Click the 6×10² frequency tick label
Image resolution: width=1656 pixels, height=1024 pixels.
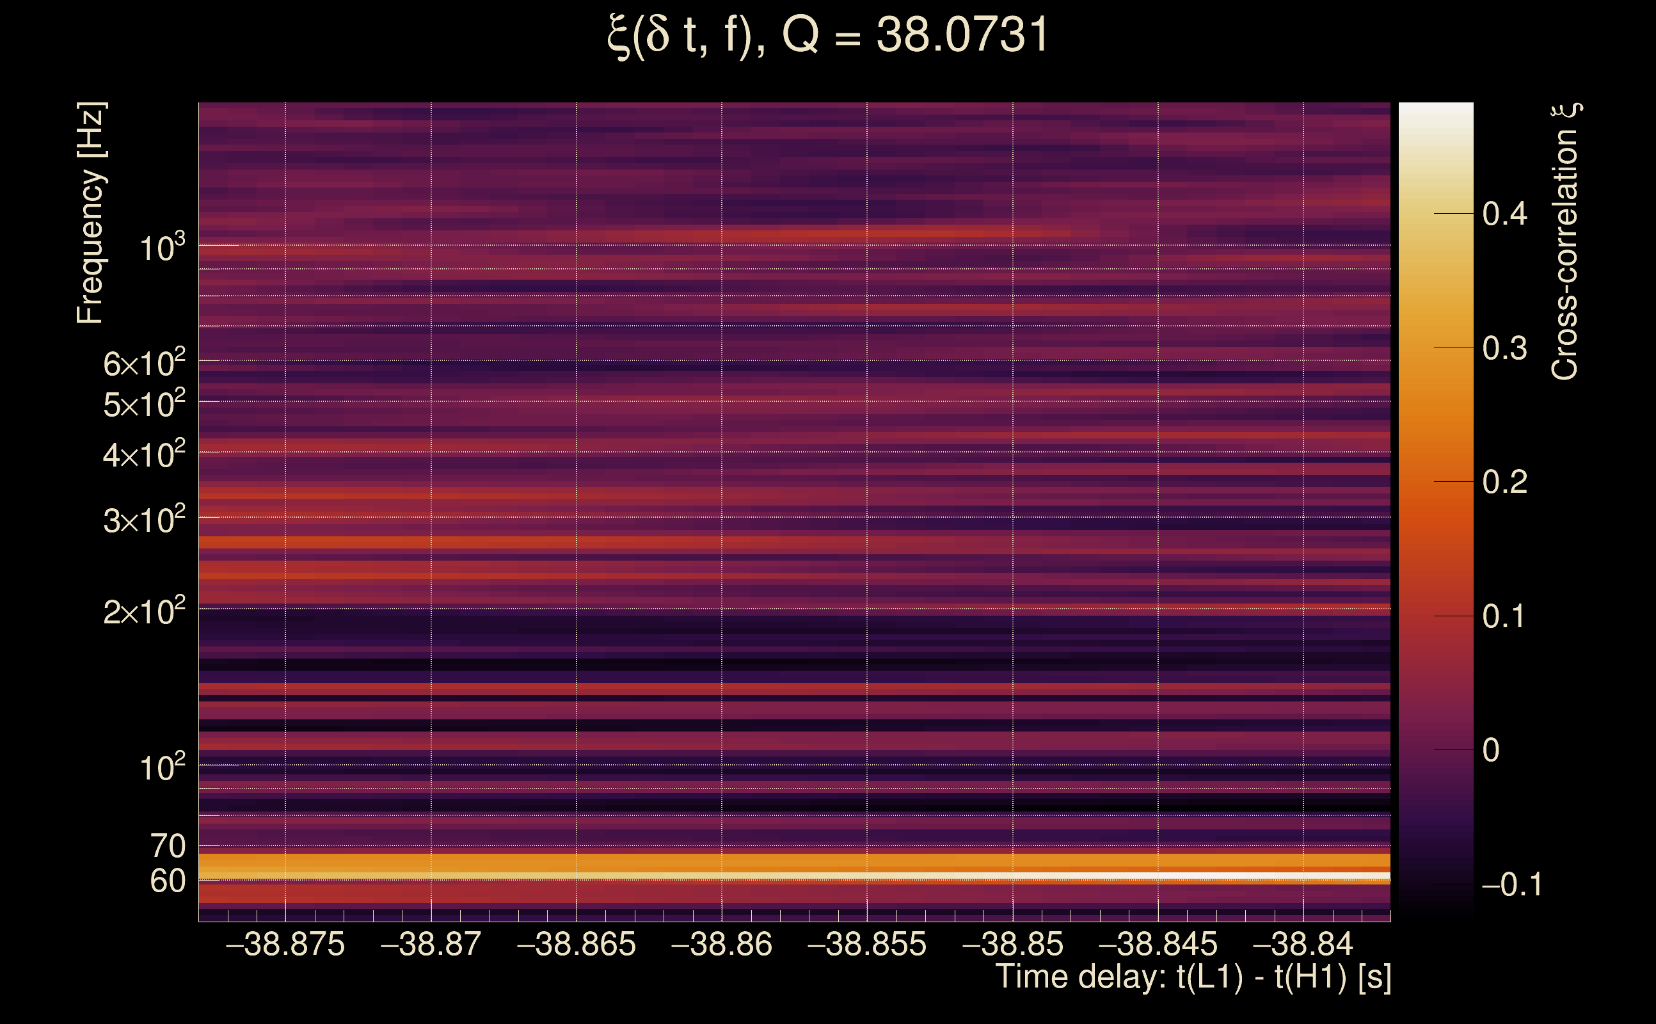pos(143,364)
